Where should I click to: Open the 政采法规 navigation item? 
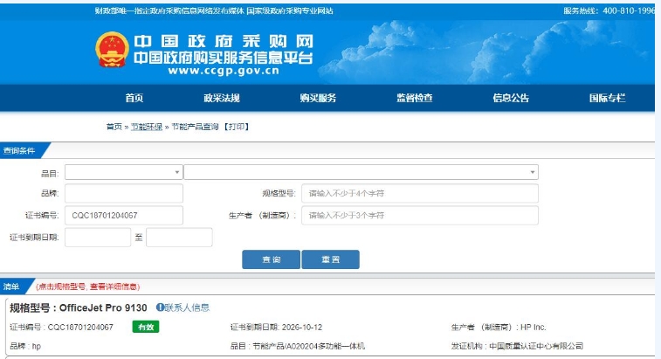tap(222, 98)
